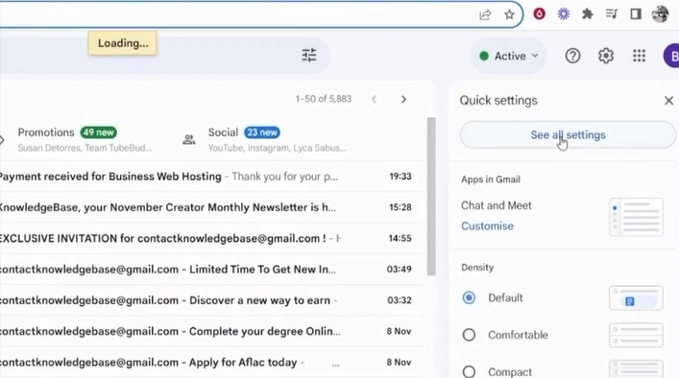The height and width of the screenshot is (378, 679).
Task: Open the purple sunburst browser extension
Action: (x=564, y=14)
